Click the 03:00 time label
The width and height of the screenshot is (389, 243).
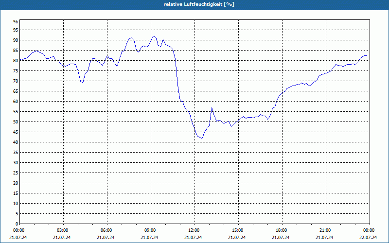coord(64,230)
